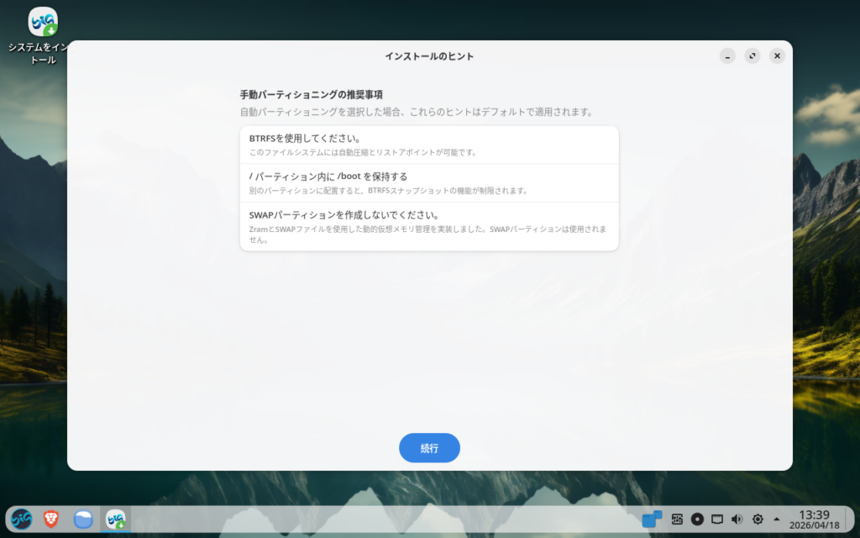Select the installer entry in the taskbar
The height and width of the screenshot is (538, 860).
(115, 520)
